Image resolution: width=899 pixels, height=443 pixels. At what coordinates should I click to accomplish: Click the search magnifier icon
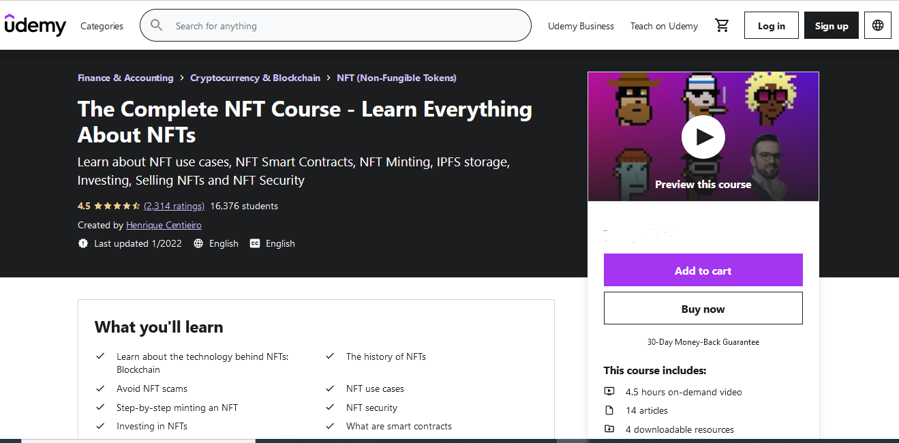157,25
